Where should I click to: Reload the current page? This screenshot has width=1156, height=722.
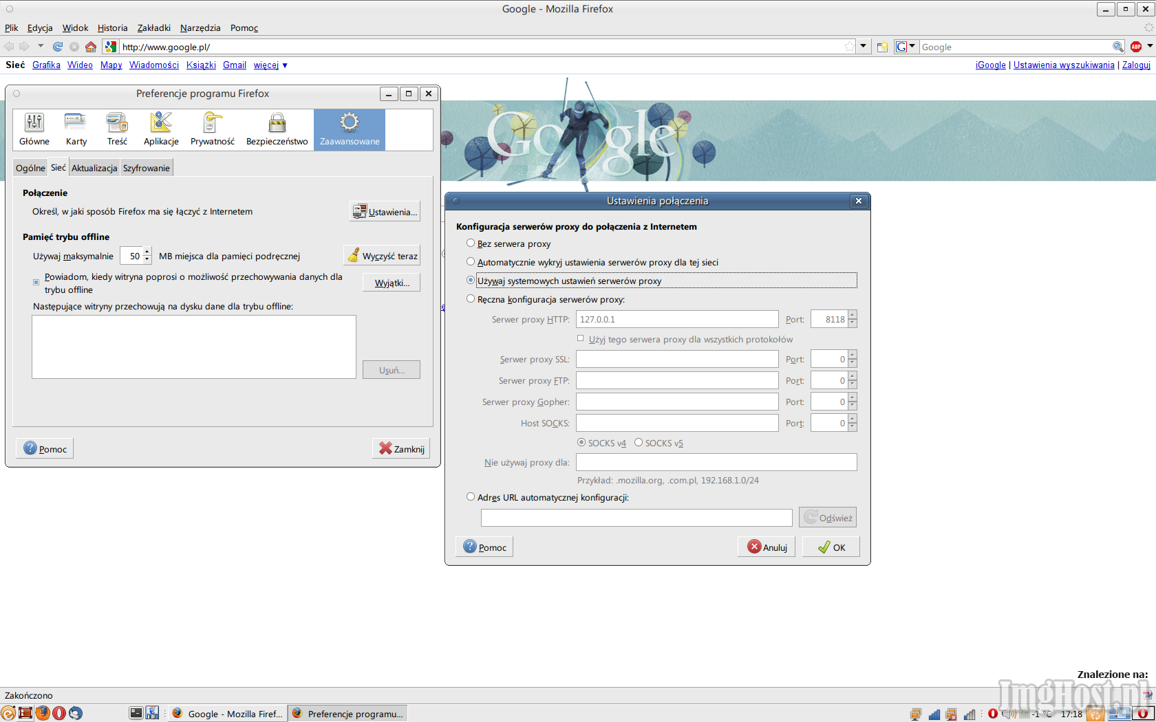[58, 47]
